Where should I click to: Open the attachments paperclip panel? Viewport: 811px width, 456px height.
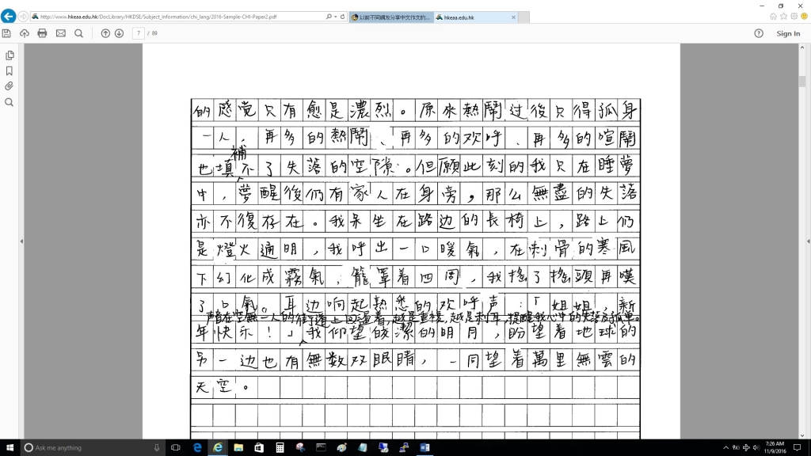(10, 86)
